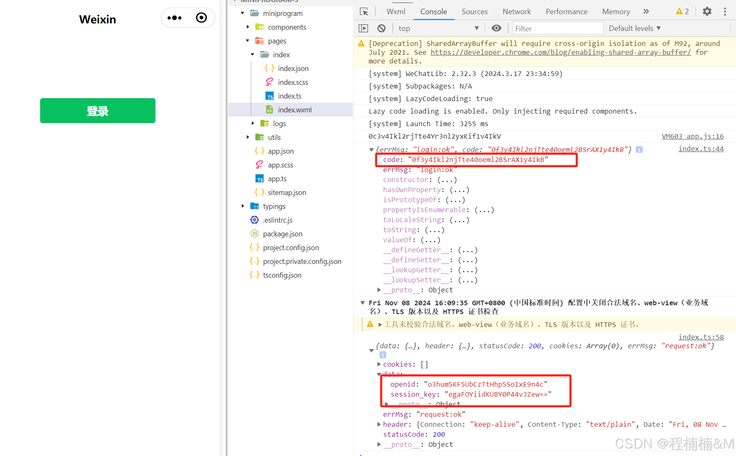This screenshot has height=456, width=736.
Task: Select the inspect element cursor tool
Action: click(364, 11)
